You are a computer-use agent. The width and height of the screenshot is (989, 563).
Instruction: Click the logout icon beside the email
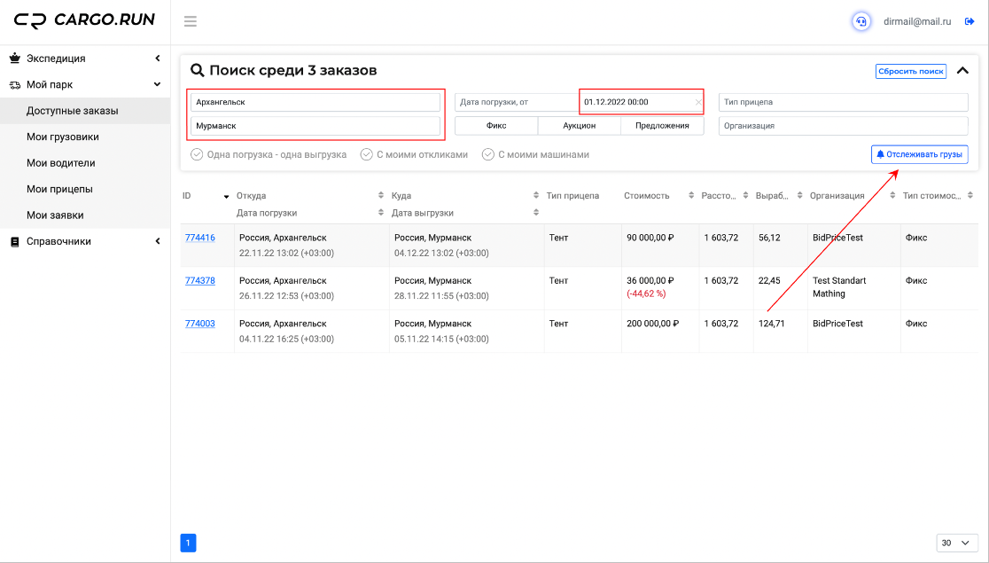(x=970, y=21)
